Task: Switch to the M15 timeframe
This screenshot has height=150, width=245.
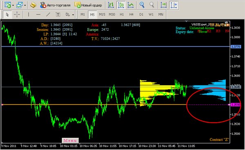Action: pyautogui.click(x=102, y=15)
